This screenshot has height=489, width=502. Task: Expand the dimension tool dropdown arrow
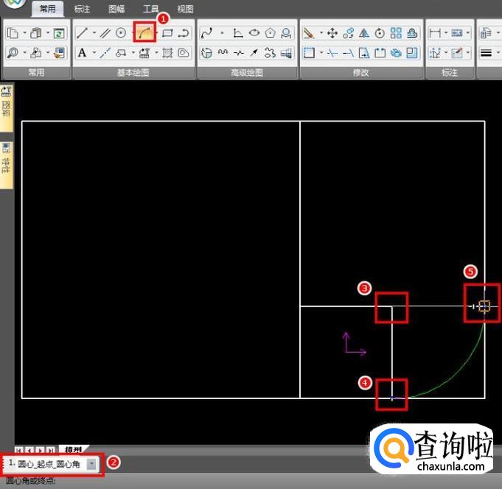pyautogui.click(x=446, y=33)
